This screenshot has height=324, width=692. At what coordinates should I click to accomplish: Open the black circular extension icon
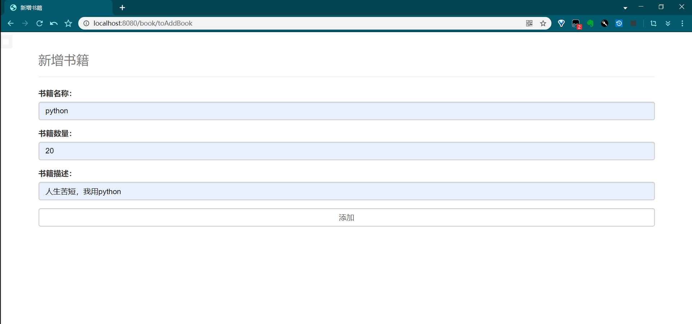(x=605, y=23)
